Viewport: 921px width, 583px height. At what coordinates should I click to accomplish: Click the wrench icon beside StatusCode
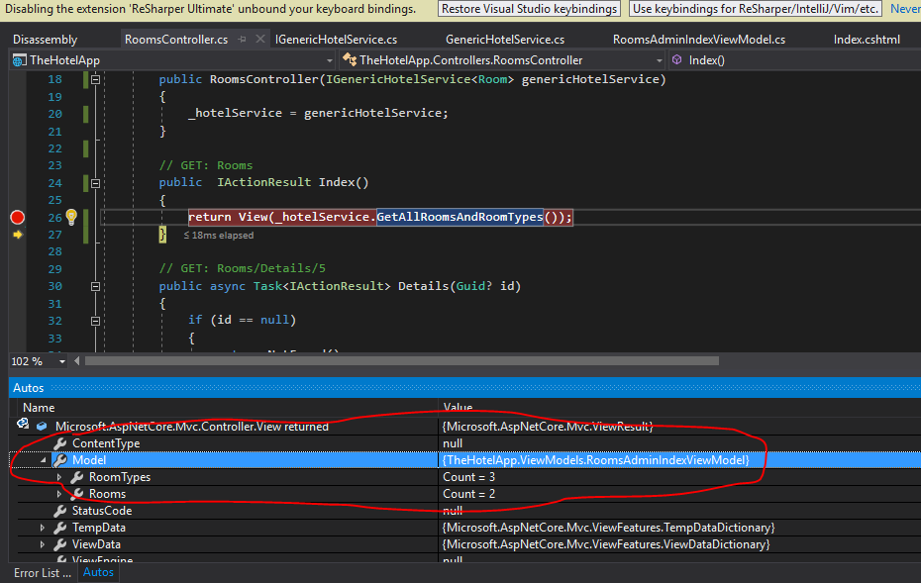59,511
